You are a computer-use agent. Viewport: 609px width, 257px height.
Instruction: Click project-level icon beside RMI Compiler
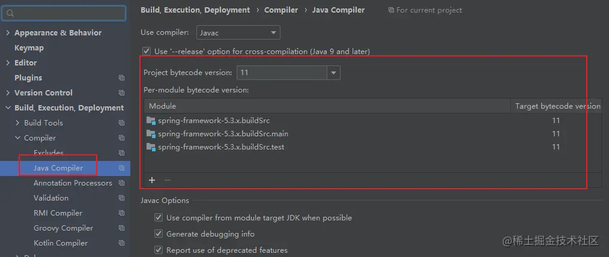[x=121, y=213]
